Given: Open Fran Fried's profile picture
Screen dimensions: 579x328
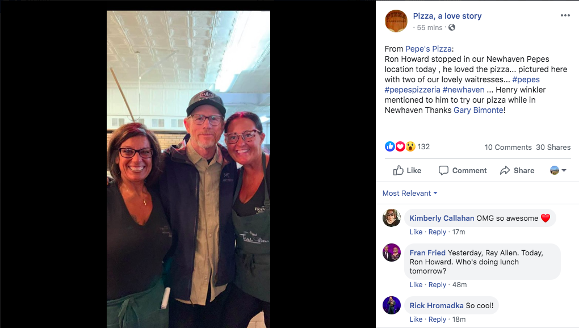Looking at the screenshot, I should click(x=392, y=253).
